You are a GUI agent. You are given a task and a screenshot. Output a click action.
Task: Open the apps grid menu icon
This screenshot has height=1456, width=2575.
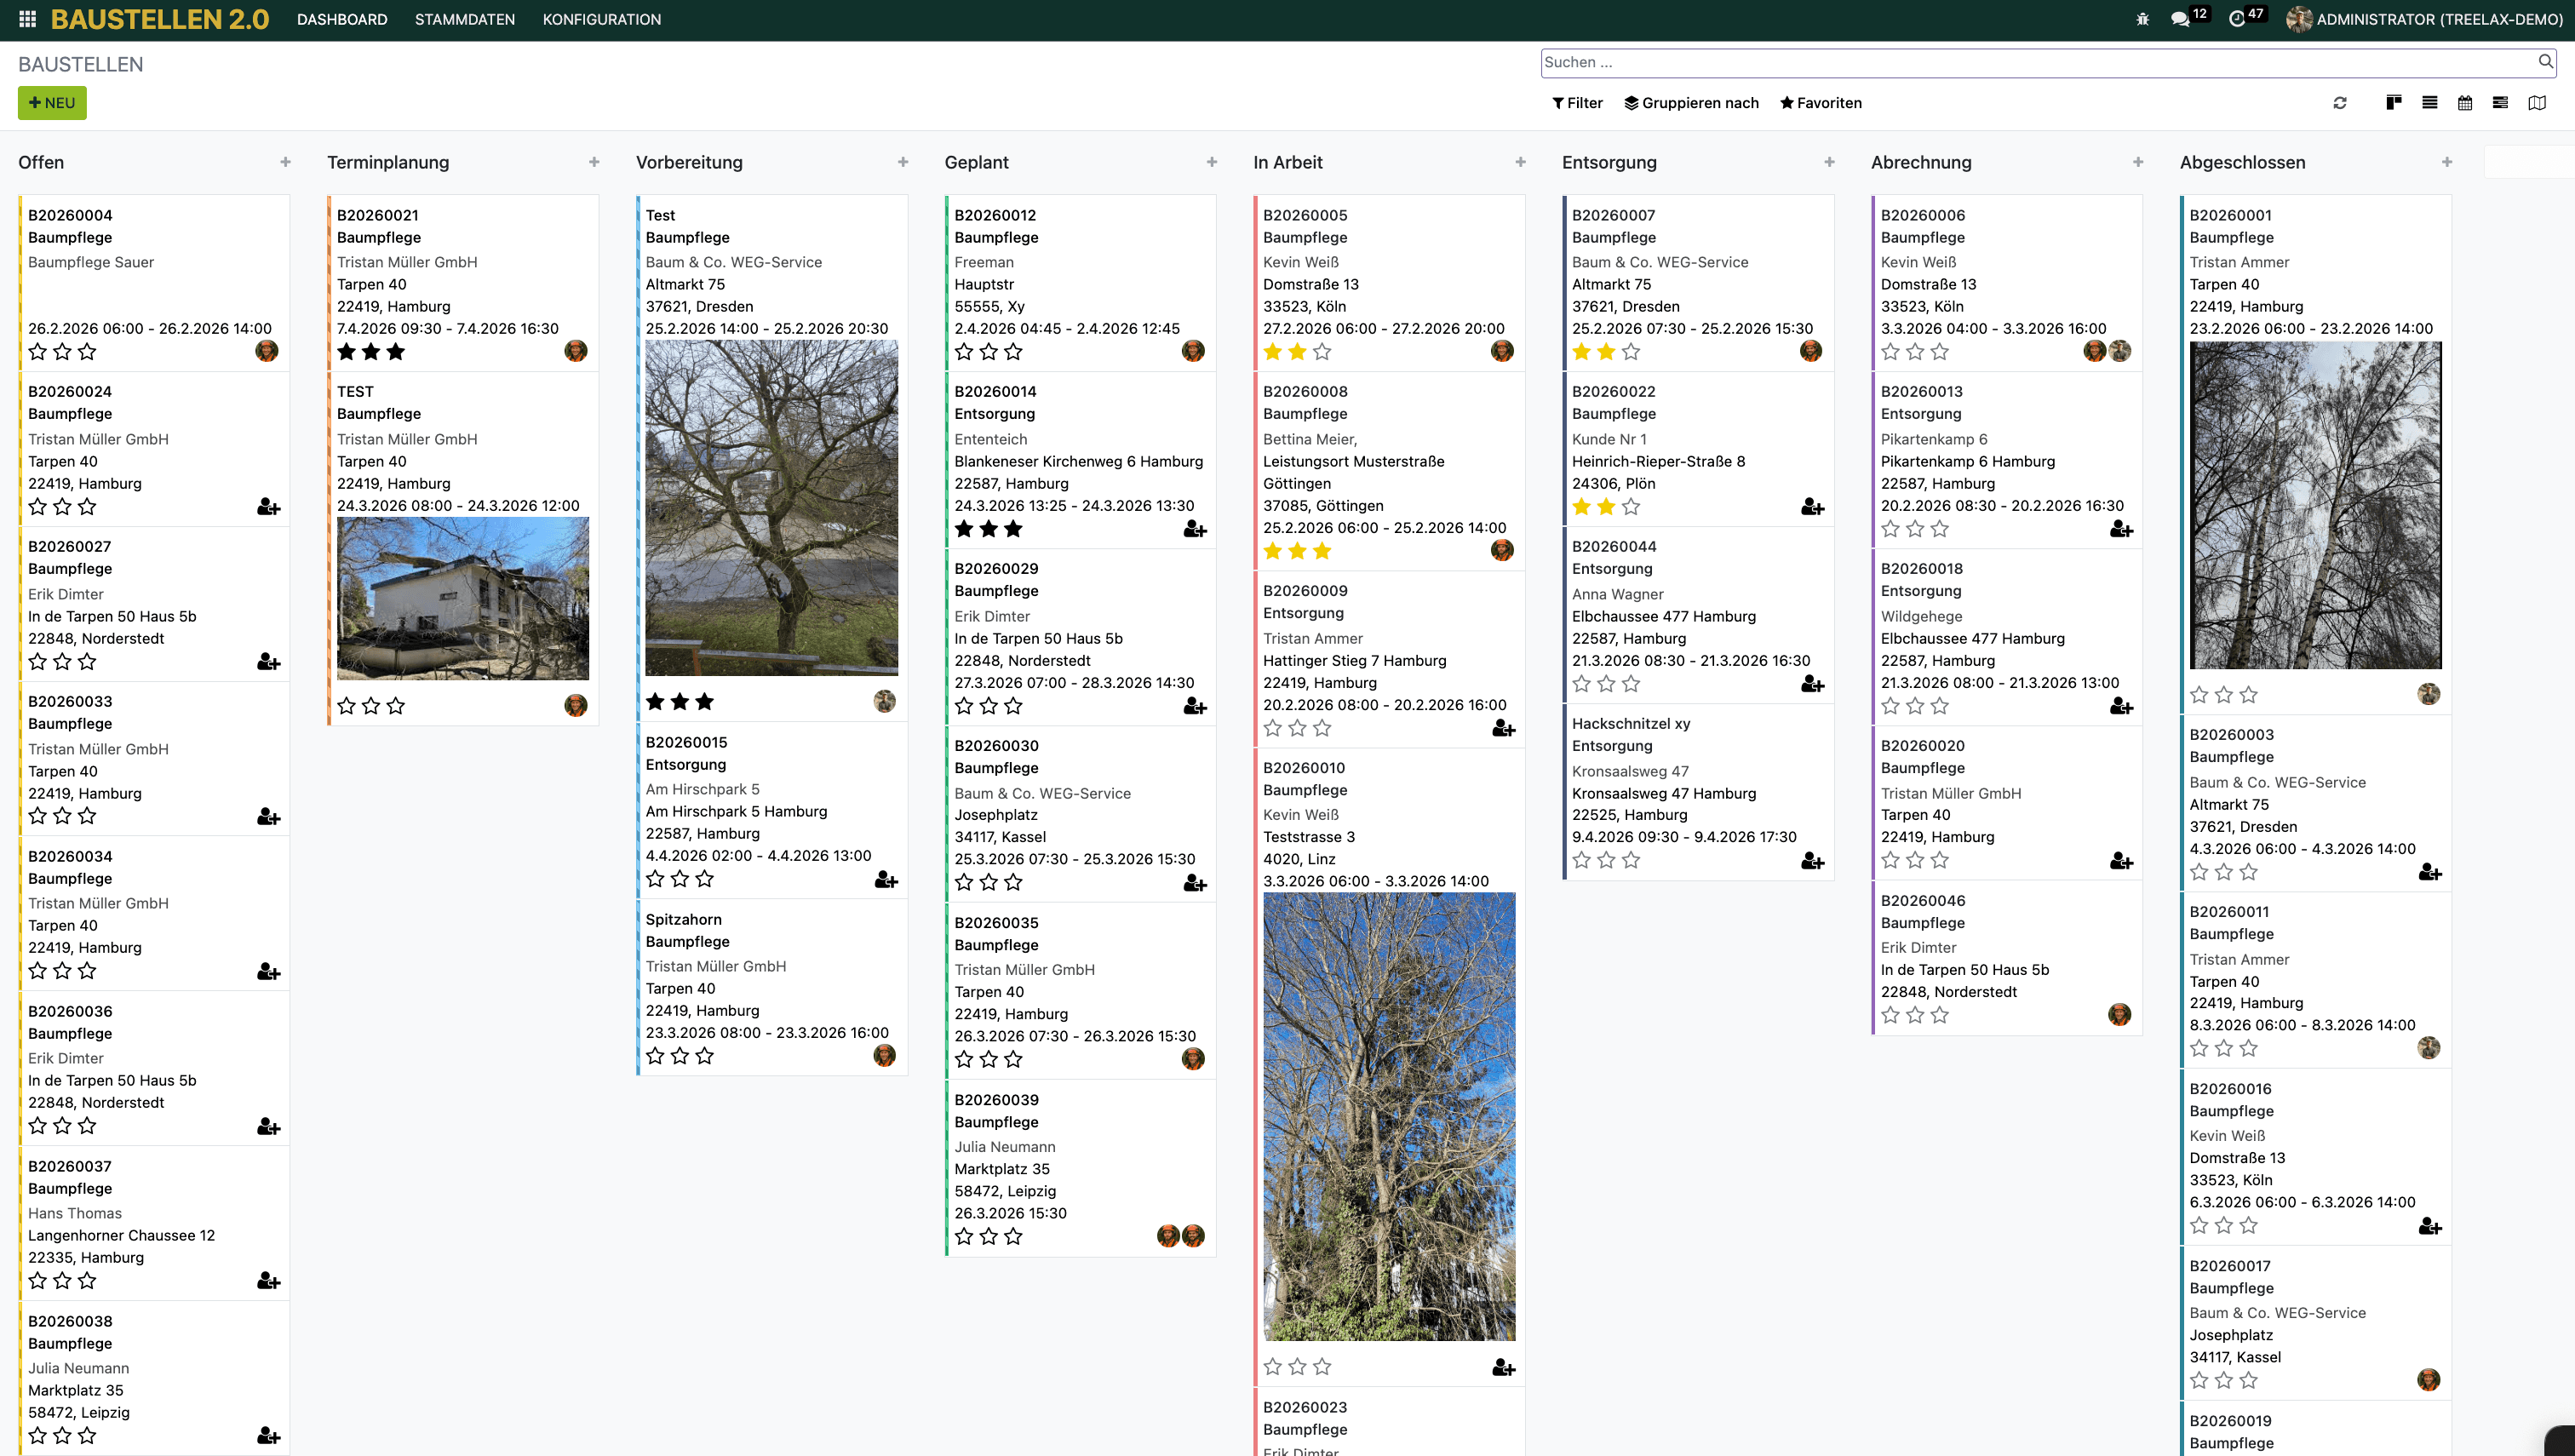(x=27, y=19)
